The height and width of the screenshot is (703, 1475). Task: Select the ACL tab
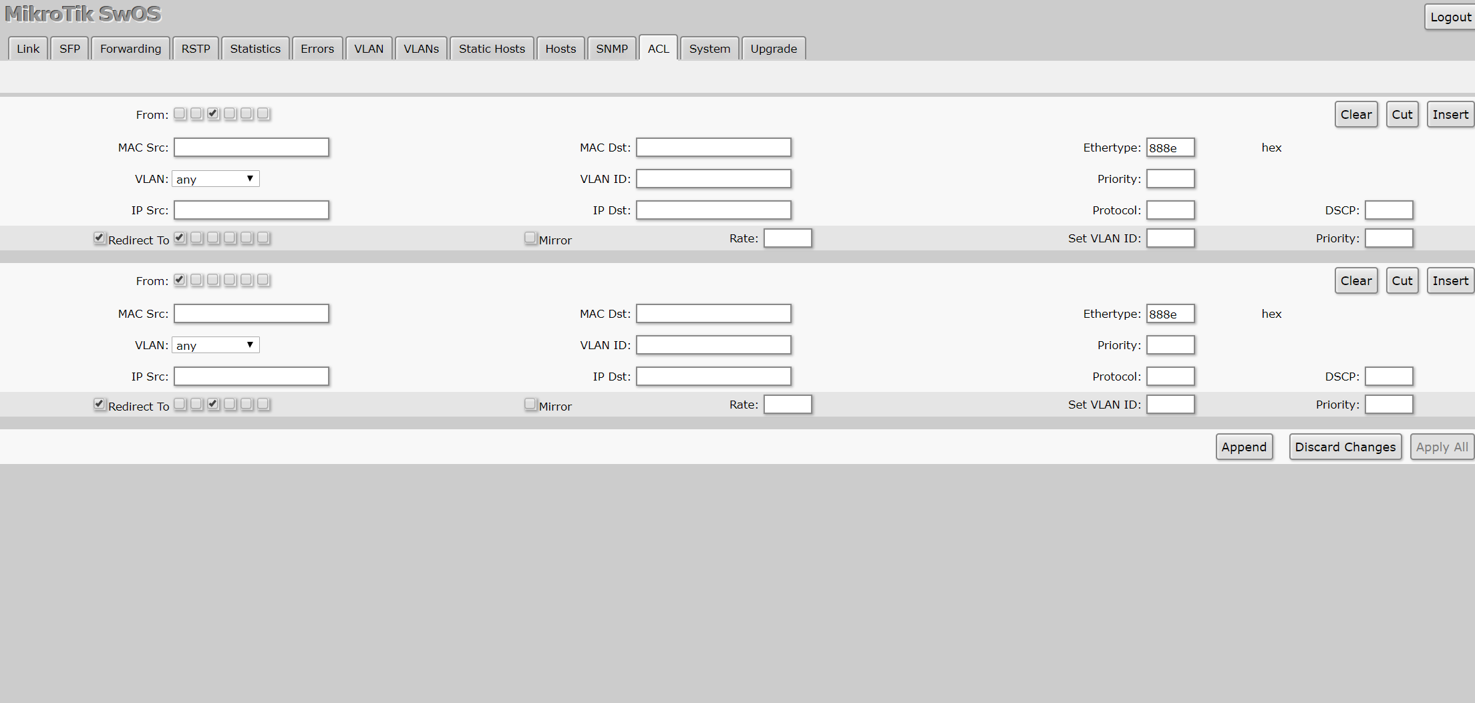[659, 49]
